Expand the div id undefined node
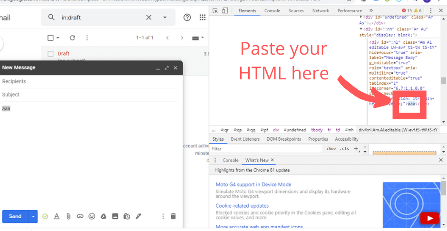 361,17
